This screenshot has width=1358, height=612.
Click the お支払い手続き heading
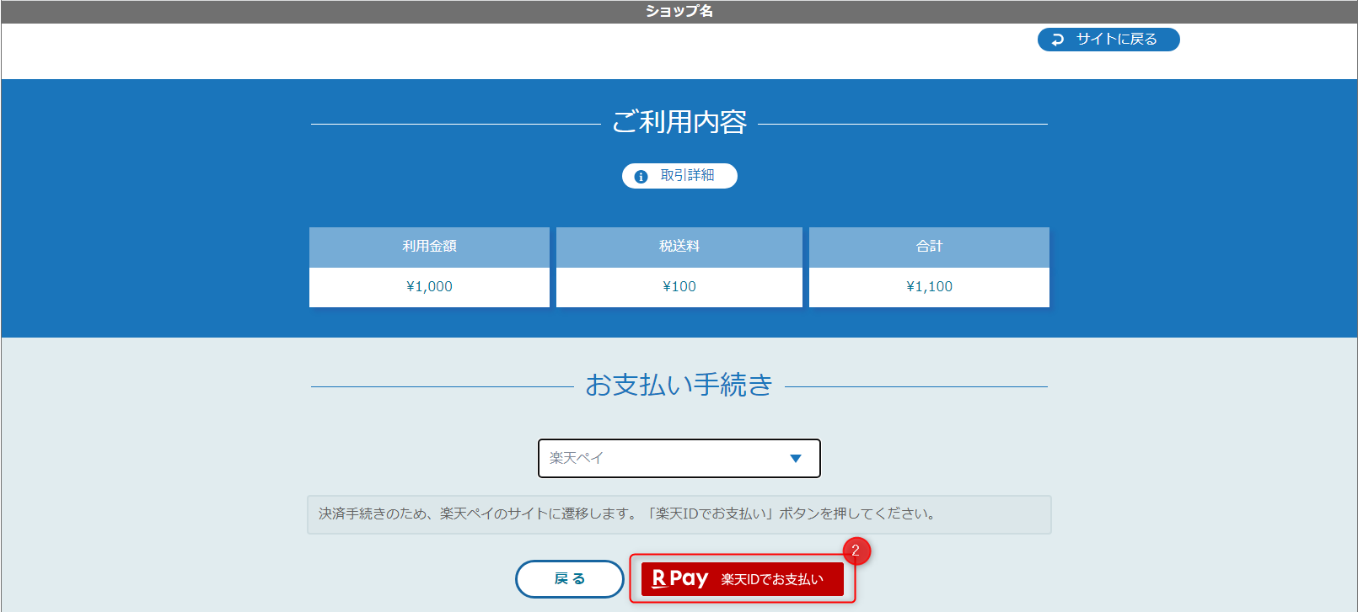click(679, 385)
